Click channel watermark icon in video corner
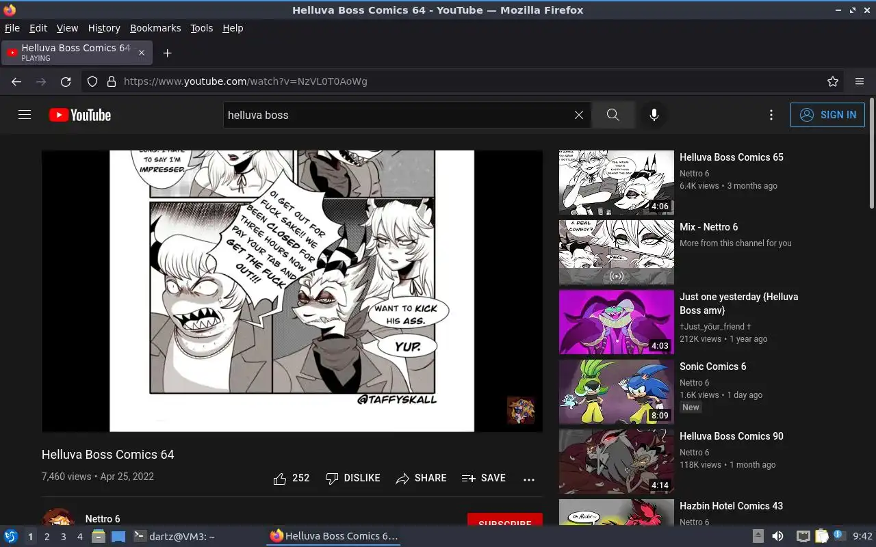 521,410
